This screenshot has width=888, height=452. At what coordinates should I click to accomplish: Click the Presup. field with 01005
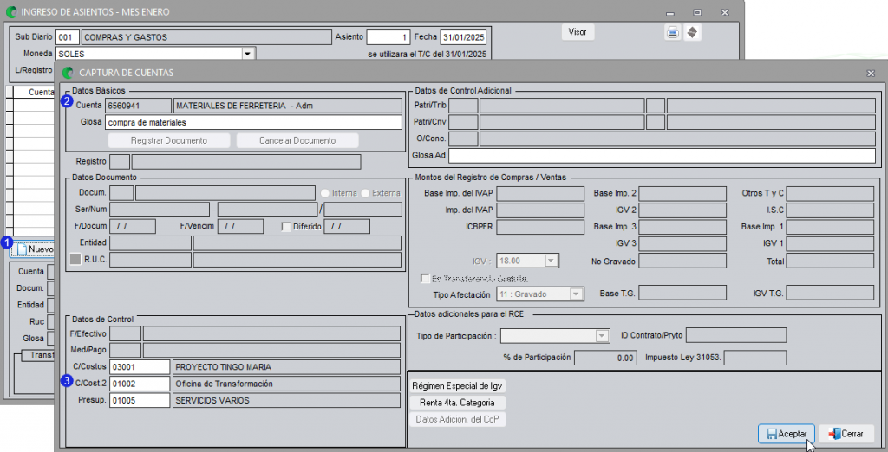click(x=140, y=401)
